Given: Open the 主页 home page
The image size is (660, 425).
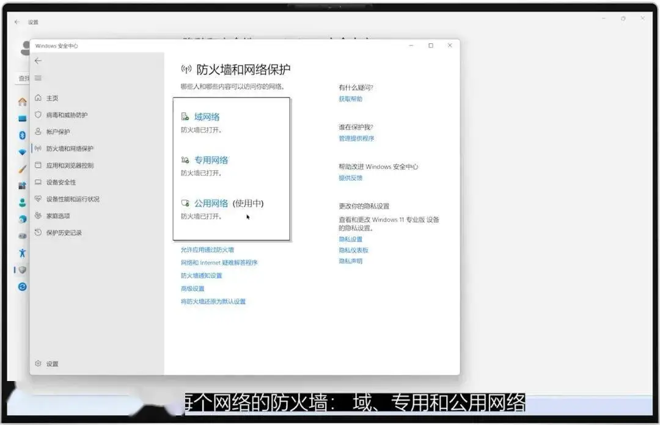Looking at the screenshot, I should tap(52, 98).
